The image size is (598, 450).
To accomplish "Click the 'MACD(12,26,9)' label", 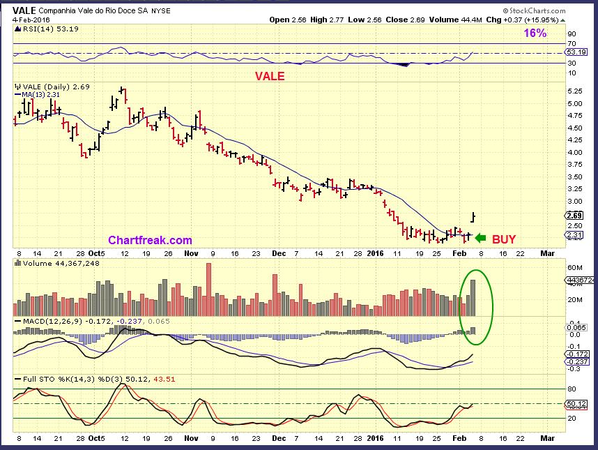I will coord(52,322).
